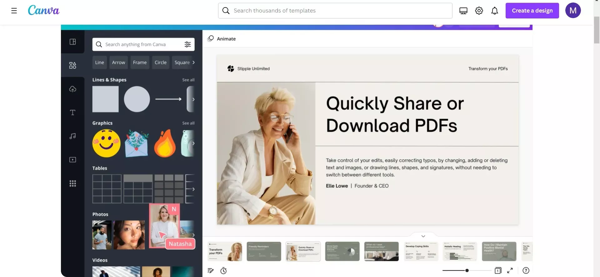Add the floral envelope graphic

pyautogui.click(x=137, y=144)
